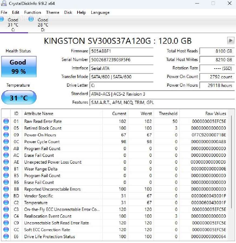Open the Language menu
The image size is (236, 243).
click(x=100, y=12)
